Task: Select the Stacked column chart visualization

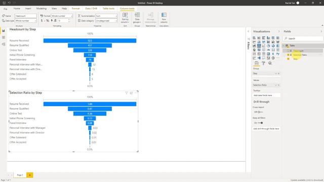Action: point(259,38)
